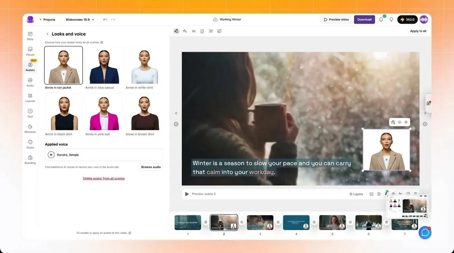Toggle avatar visibility eye icon
The image size is (454, 253).
coord(400,122)
